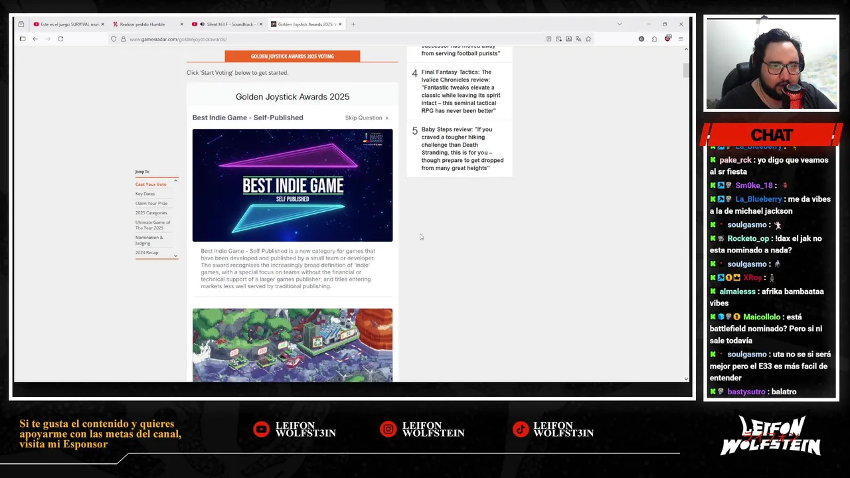Click Skip Question link
This screenshot has width=850, height=478.
tap(367, 118)
